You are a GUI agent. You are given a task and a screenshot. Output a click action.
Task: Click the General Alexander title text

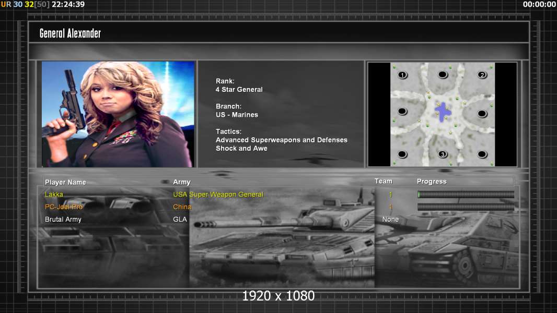click(70, 33)
